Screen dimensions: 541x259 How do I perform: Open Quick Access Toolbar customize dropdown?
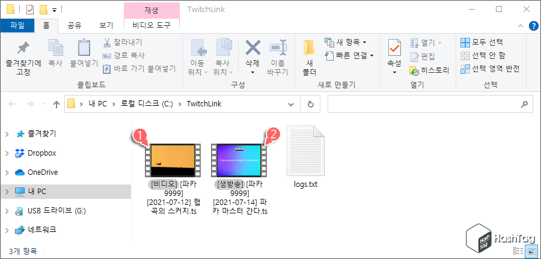54,10
